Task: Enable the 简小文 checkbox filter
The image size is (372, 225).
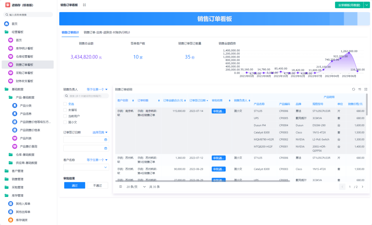Action: tap(65, 122)
